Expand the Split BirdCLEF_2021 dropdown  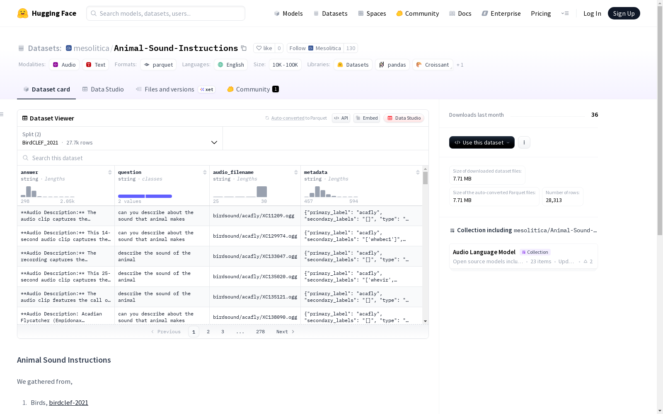click(120, 138)
